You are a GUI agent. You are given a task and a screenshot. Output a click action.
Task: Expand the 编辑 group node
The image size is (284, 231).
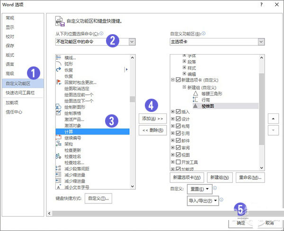[x=185, y=74]
